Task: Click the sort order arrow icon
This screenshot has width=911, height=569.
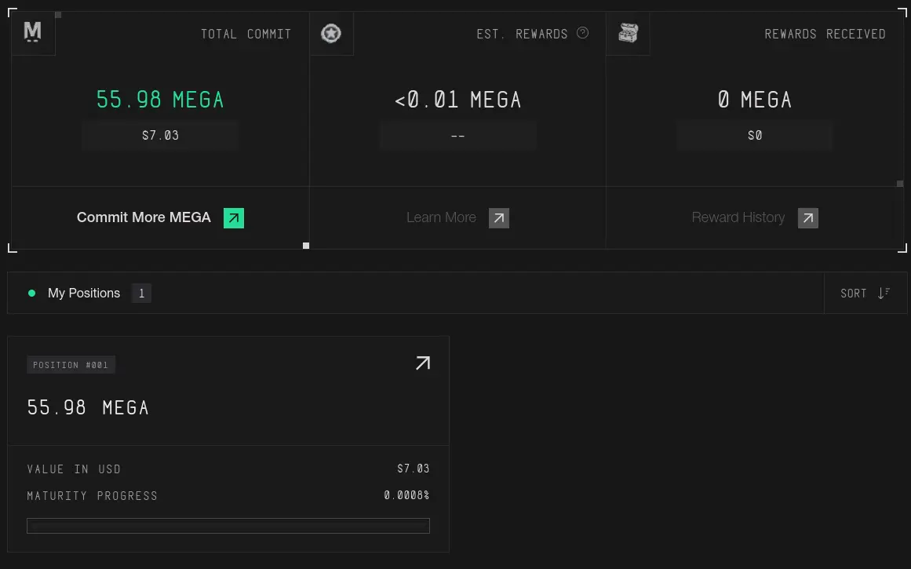Action: coord(884,293)
